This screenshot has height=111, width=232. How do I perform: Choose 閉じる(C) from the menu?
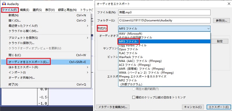46,55
